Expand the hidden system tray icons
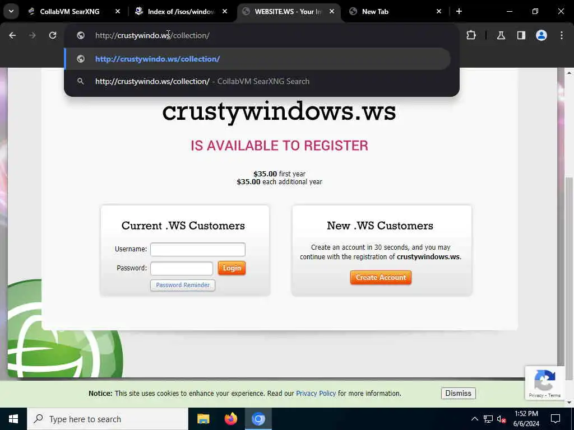Image resolution: width=574 pixels, height=430 pixels. point(474,419)
